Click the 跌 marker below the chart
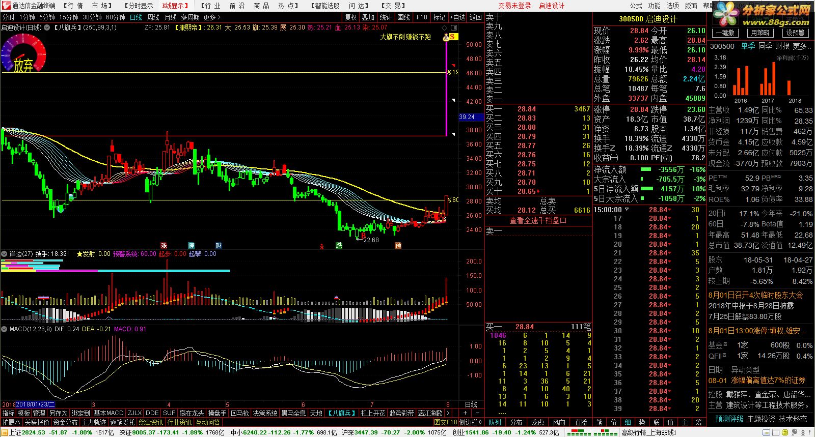 (x=339, y=246)
